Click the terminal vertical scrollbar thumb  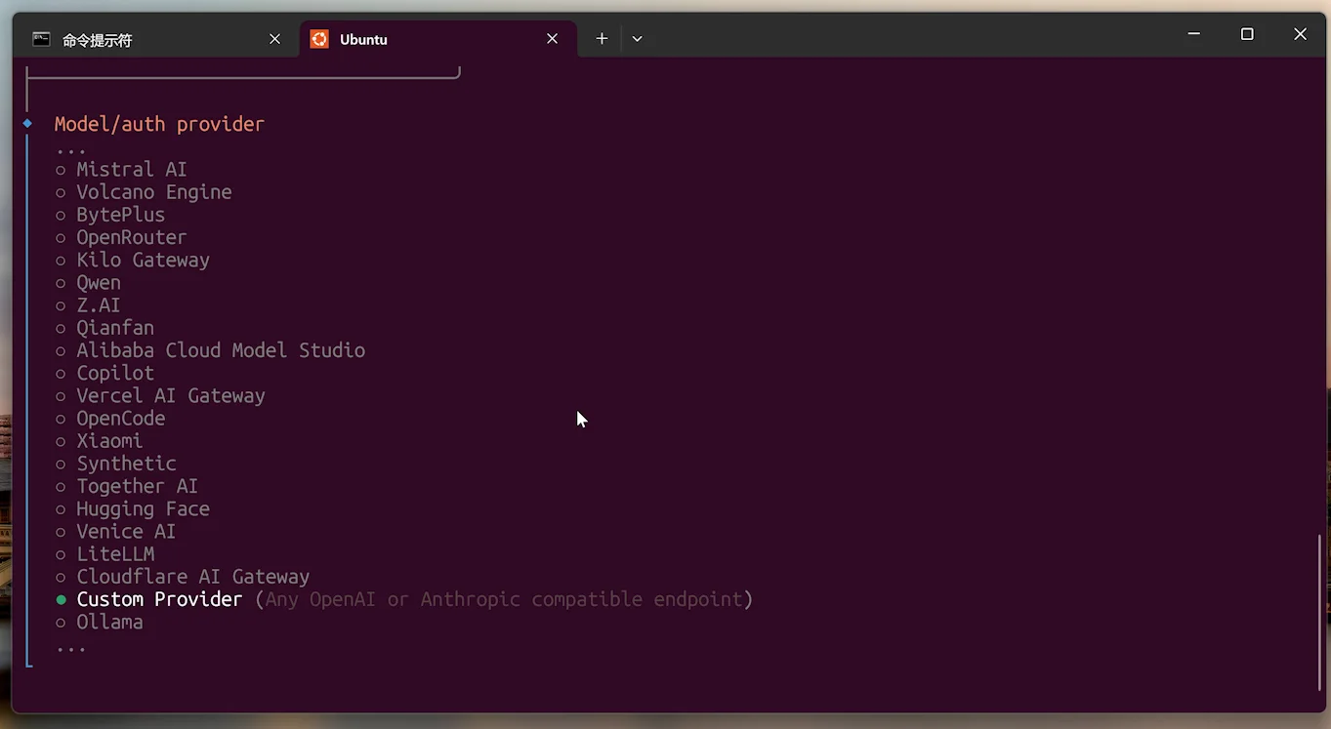click(x=1320, y=613)
